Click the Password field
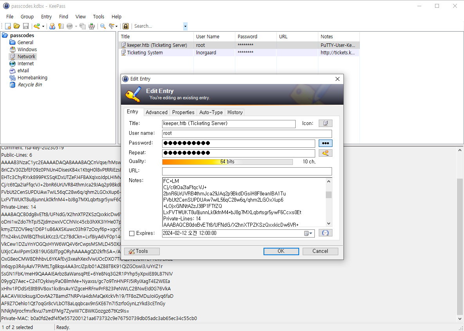This screenshot has width=464, height=331. coord(238,143)
